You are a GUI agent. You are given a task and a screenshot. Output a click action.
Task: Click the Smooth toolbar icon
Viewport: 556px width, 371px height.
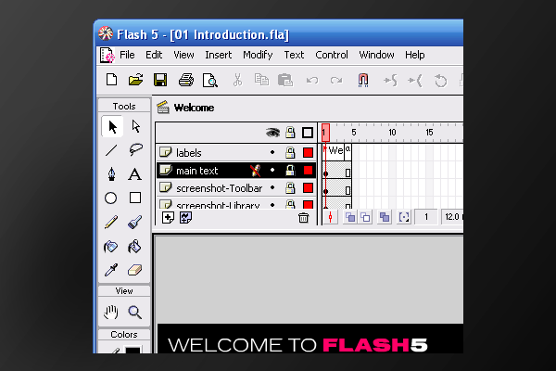click(390, 81)
